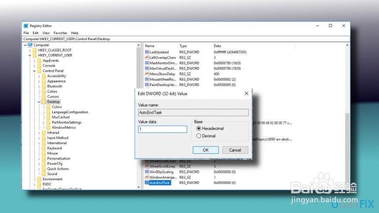Click the Cursors folder icon

(44, 96)
